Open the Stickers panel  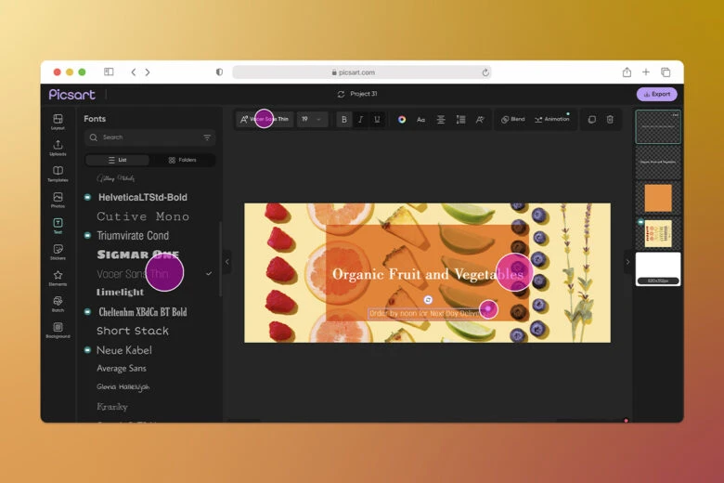tap(58, 252)
